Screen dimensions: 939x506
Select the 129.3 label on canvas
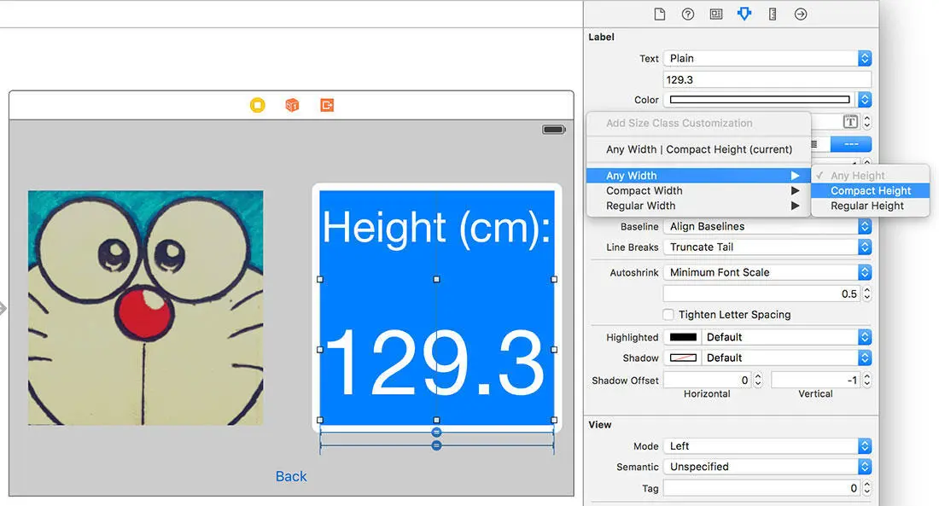pos(436,350)
